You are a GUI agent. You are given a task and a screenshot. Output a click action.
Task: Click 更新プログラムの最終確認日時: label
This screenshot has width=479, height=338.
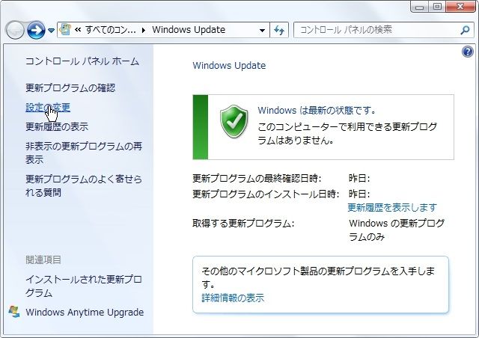(x=257, y=178)
